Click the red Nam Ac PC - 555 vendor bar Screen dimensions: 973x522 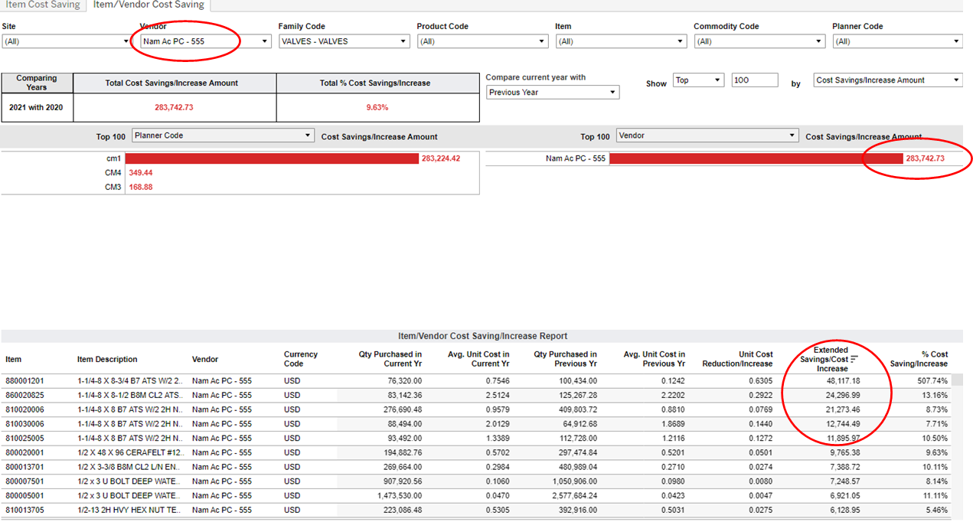pyautogui.click(x=756, y=158)
